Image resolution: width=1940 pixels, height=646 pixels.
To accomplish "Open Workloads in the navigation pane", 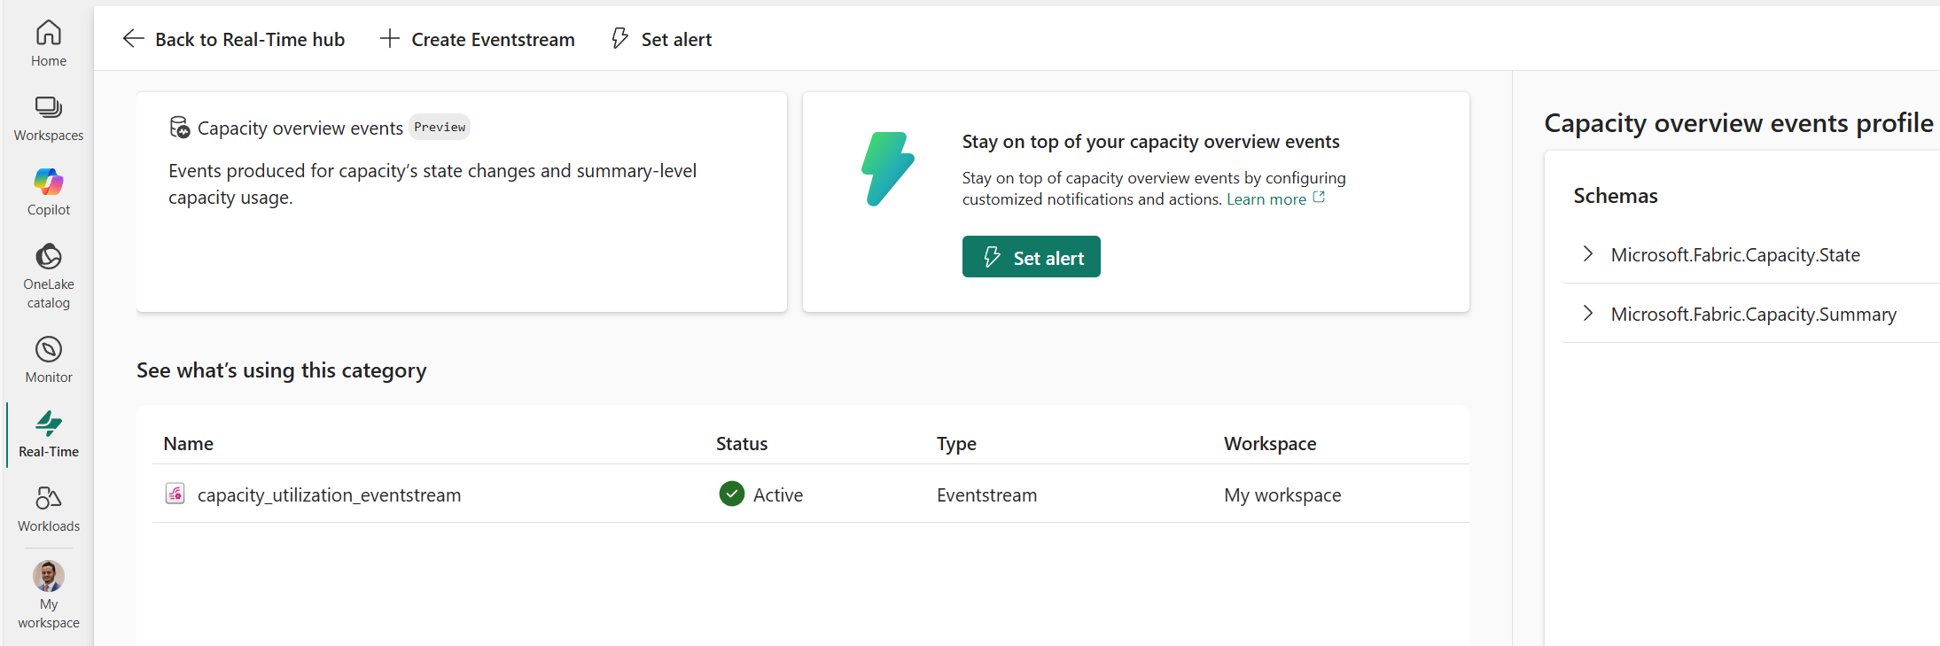I will pos(49,509).
